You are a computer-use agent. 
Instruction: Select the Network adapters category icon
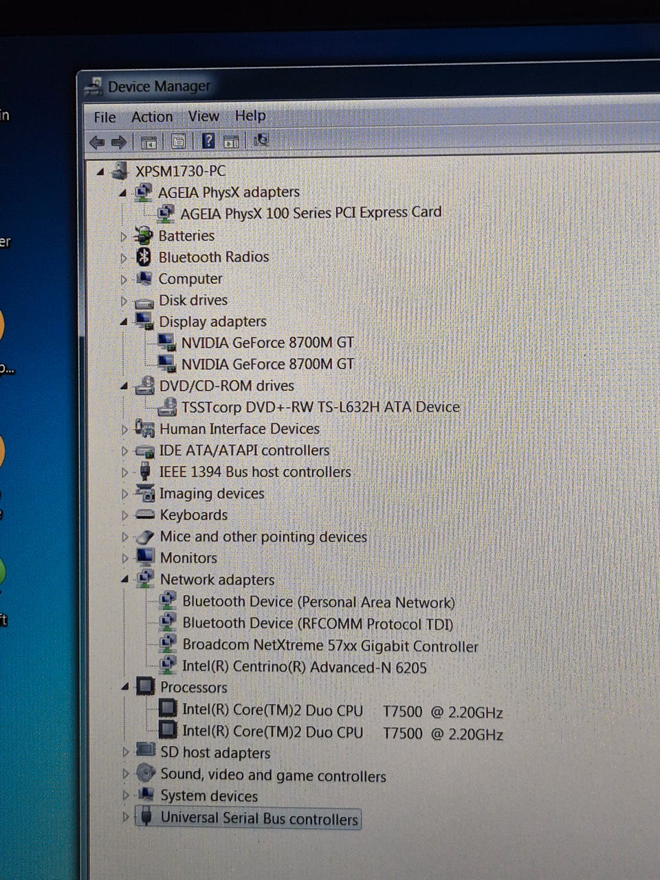click(145, 579)
